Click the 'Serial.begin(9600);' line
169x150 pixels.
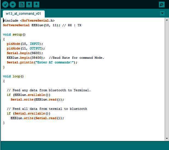(25, 53)
